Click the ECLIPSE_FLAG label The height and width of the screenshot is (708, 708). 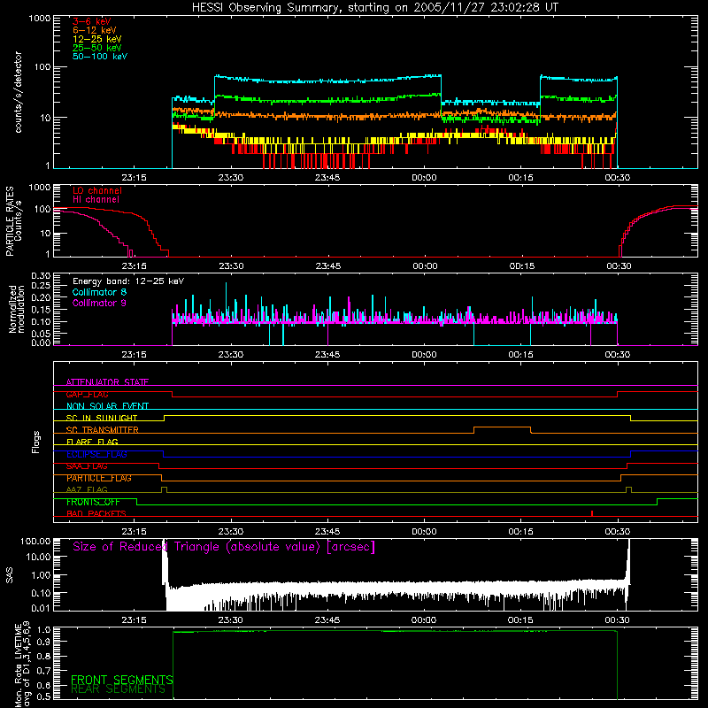pyautogui.click(x=96, y=454)
